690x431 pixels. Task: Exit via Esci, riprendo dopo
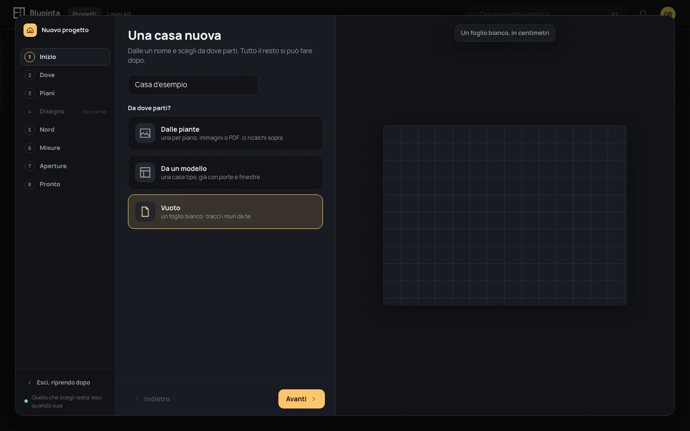click(x=59, y=383)
